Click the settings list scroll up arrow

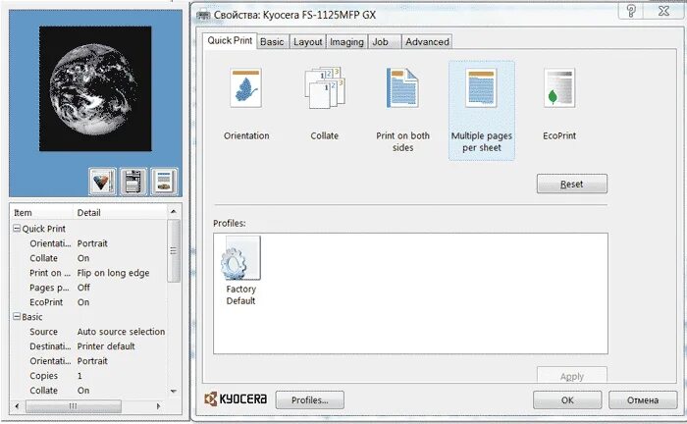tap(174, 212)
